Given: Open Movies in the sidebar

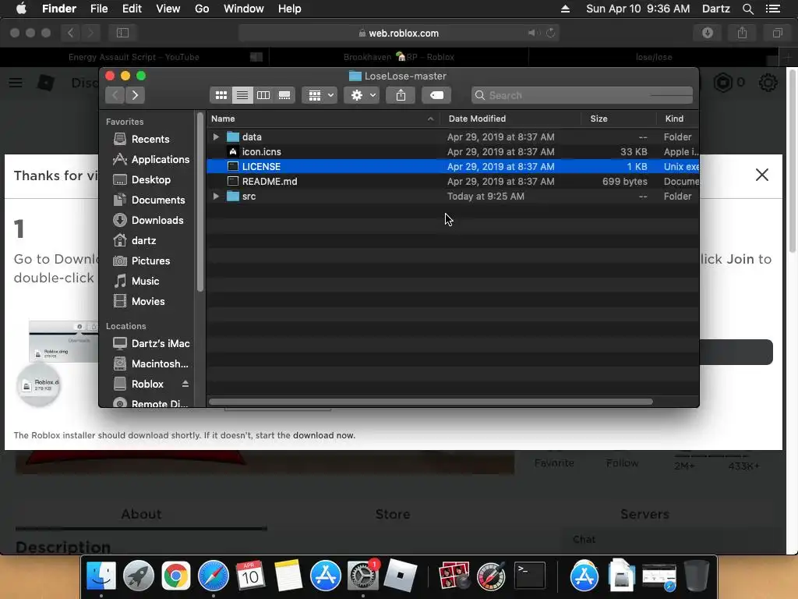Looking at the screenshot, I should pos(139,302).
